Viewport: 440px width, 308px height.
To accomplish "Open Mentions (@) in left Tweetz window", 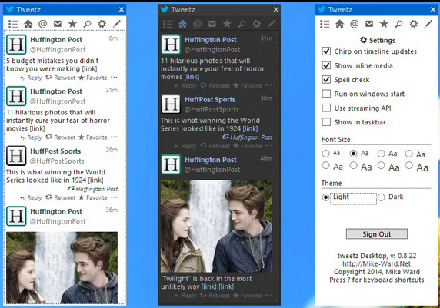I will pyautogui.click(x=42, y=24).
